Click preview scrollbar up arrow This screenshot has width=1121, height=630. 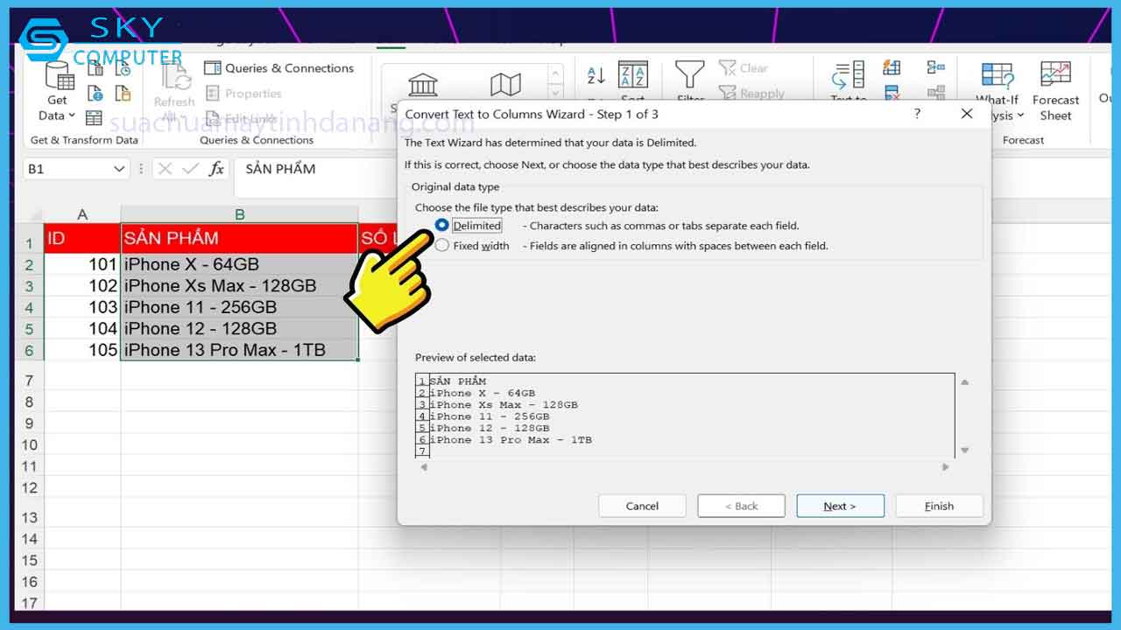[x=965, y=382]
